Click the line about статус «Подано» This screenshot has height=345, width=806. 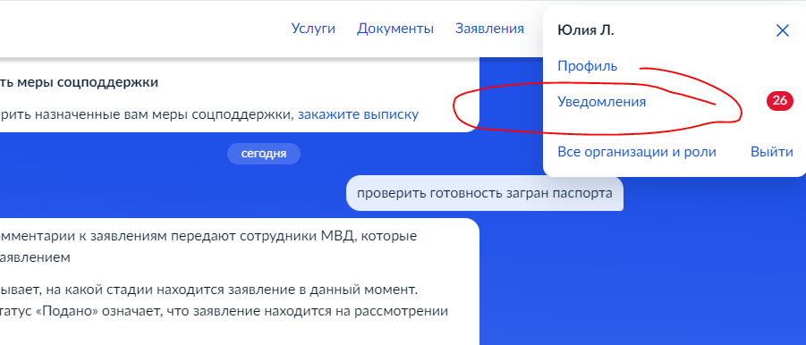point(225,311)
